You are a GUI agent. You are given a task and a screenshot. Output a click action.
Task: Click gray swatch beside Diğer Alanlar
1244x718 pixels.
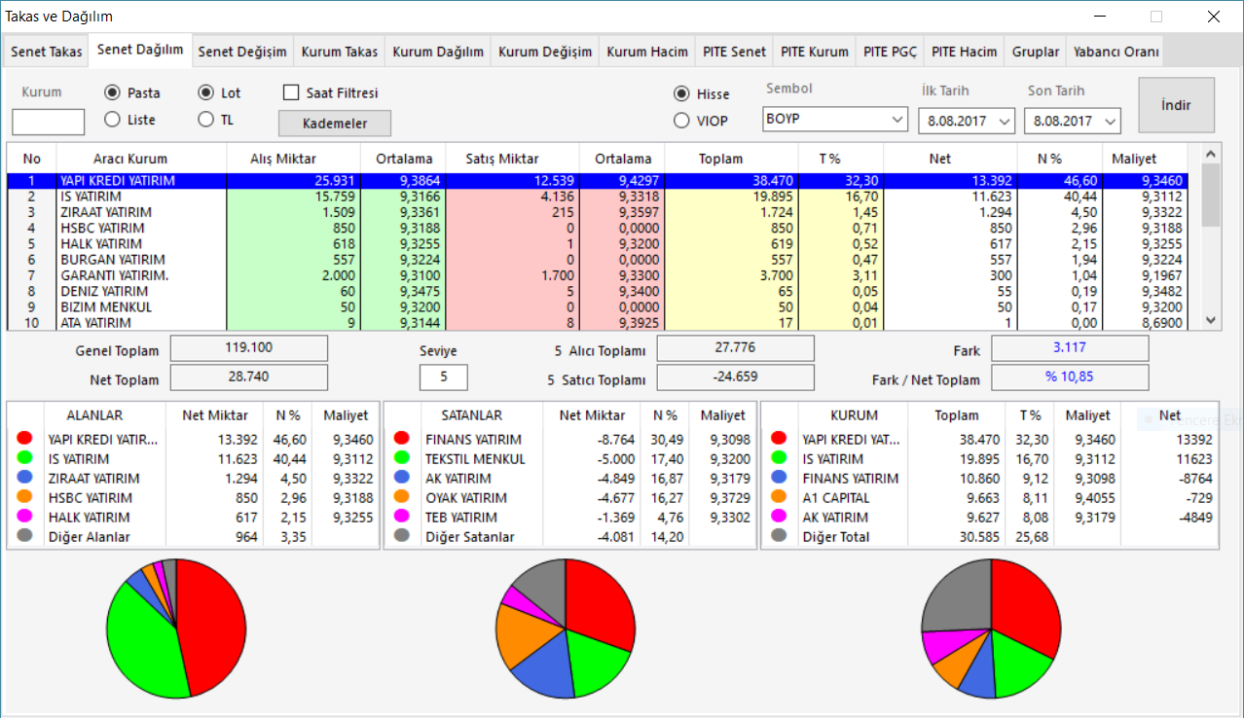25,537
